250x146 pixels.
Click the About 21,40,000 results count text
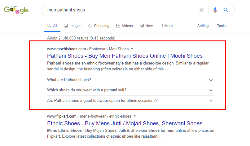coord(81,38)
